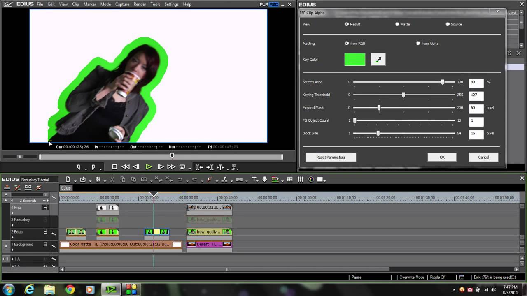
Task: Step forward one frame
Action: pyautogui.click(x=161, y=167)
